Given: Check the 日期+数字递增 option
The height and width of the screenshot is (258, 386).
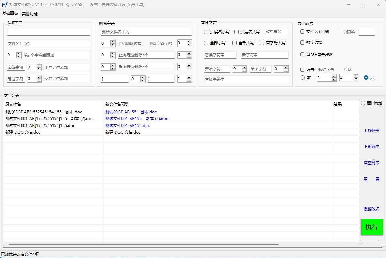Looking at the screenshot, I should click(302, 54).
